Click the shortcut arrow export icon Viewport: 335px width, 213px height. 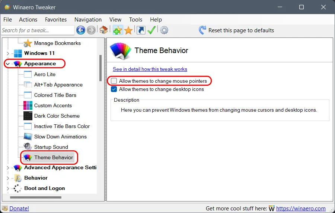tap(141, 30)
